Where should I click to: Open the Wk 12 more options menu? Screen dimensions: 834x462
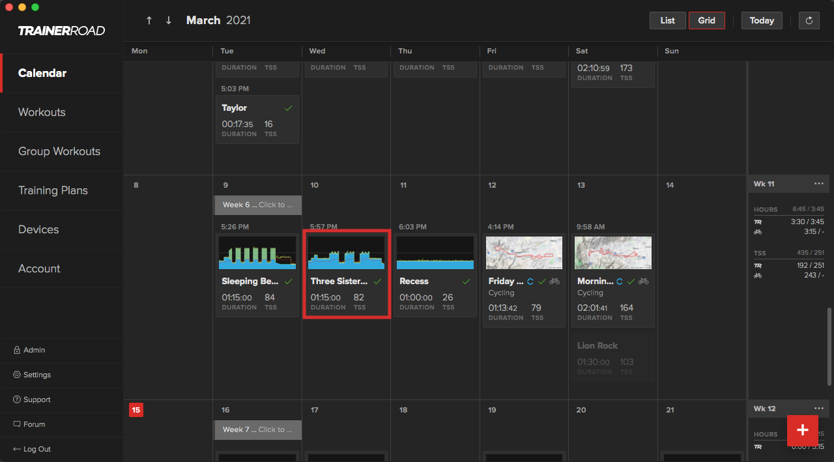(x=819, y=409)
